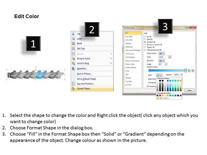The height and width of the screenshot is (155, 207).
Task: Click the remove gradient stop icon
Action: (x=193, y=70)
